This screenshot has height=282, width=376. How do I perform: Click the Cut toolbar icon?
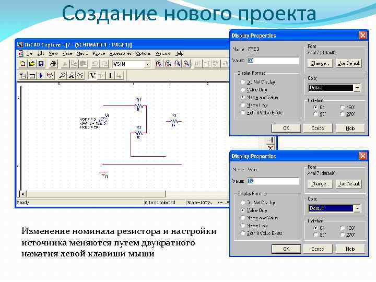point(65,64)
